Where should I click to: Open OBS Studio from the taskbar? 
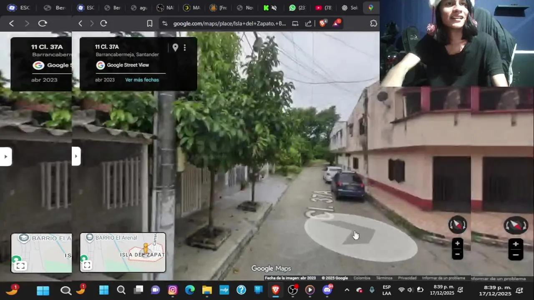tap(293, 290)
